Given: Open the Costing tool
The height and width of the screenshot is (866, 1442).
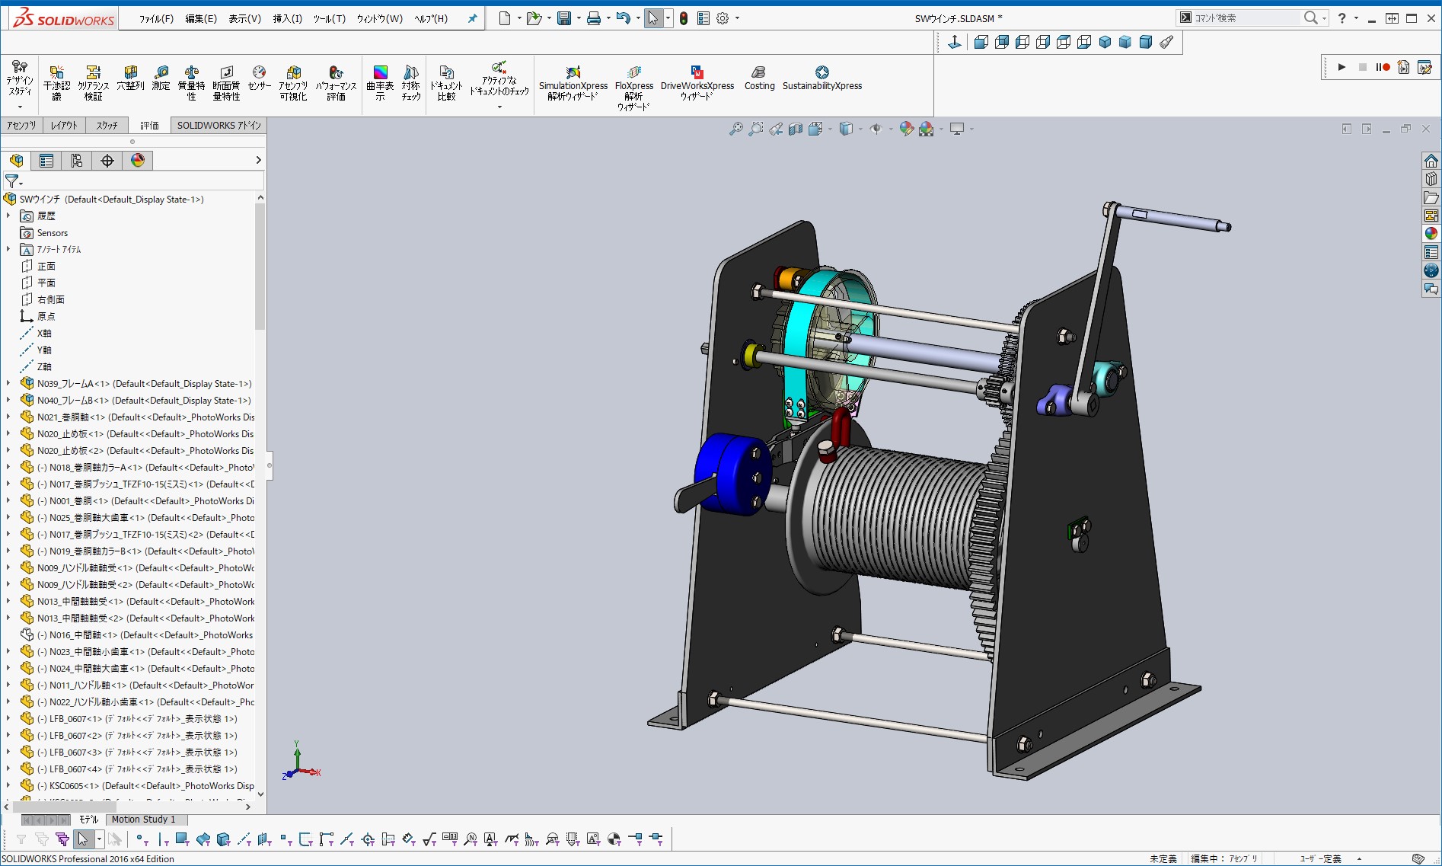Looking at the screenshot, I should tap(759, 78).
